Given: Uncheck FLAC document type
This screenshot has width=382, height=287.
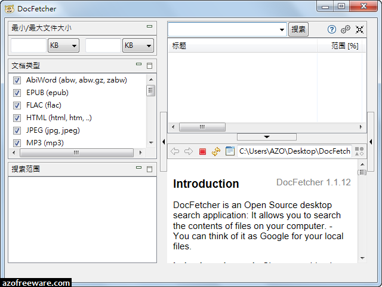Looking at the screenshot, I should (x=17, y=105).
